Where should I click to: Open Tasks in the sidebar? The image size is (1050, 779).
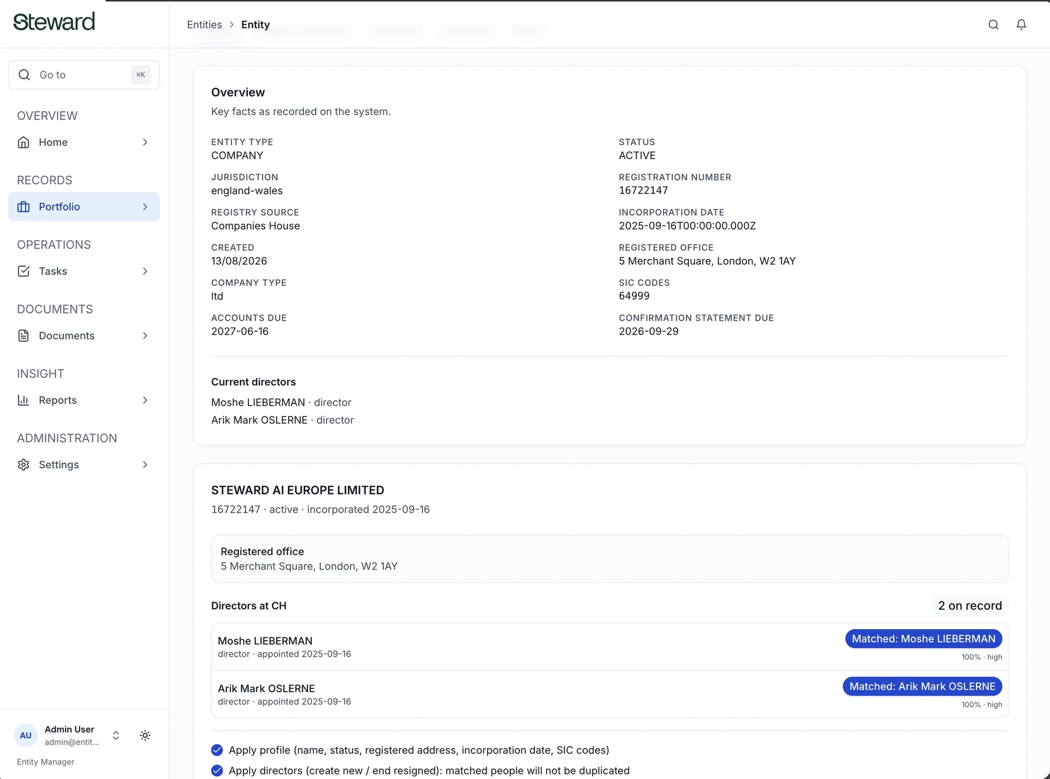[84, 271]
